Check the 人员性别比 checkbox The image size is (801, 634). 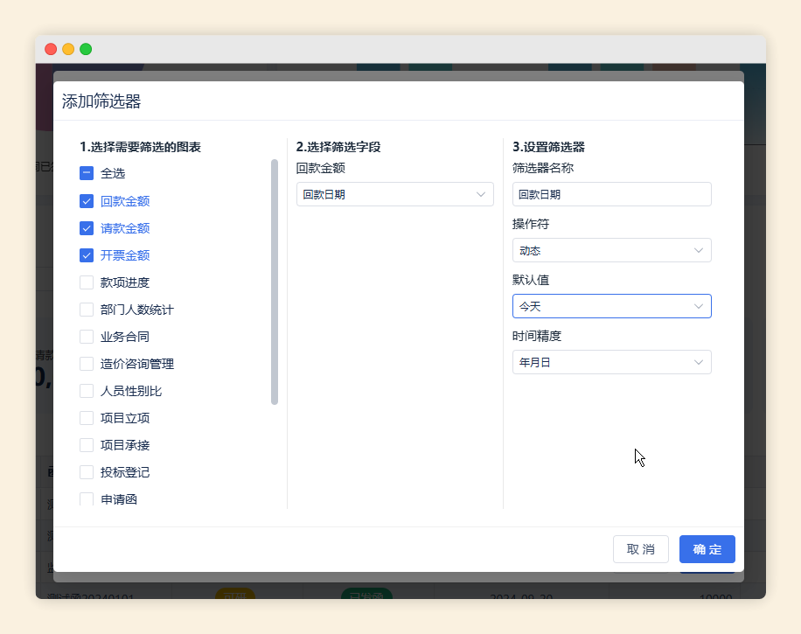point(87,391)
